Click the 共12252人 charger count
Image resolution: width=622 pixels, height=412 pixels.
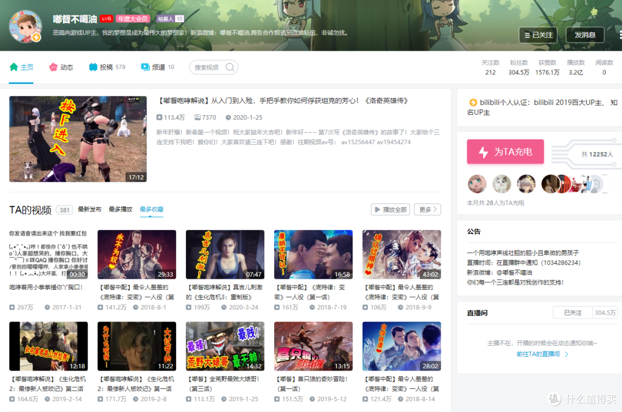click(x=597, y=154)
